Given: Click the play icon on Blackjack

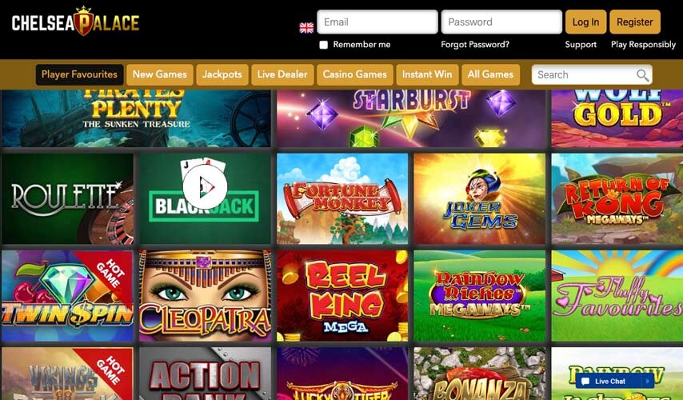Looking at the screenshot, I should click(205, 187).
